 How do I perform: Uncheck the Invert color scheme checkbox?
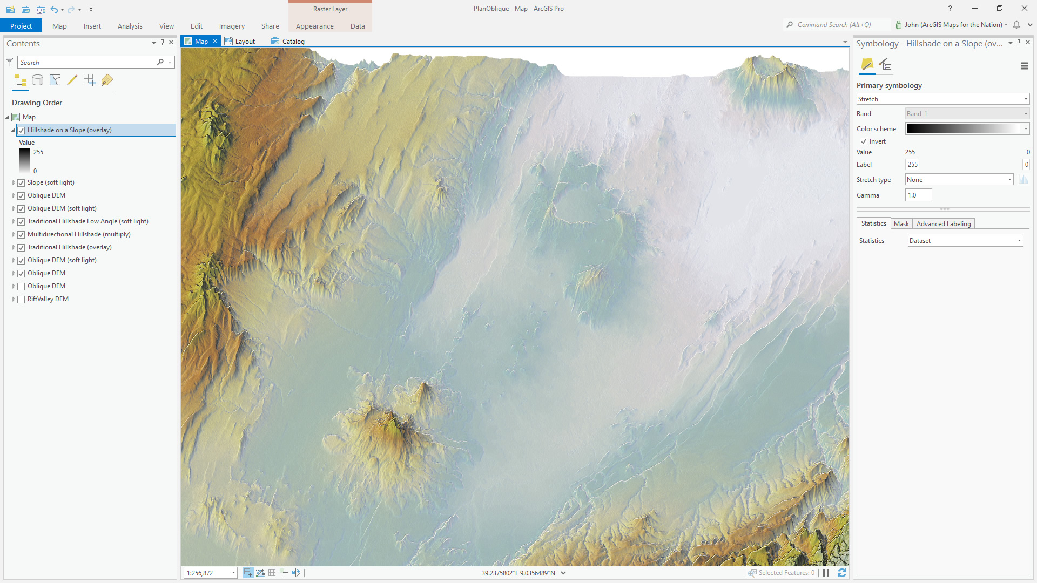(x=864, y=141)
